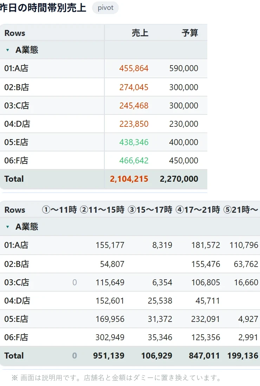Click sales value 455,864 for 01:A店

tap(134, 68)
